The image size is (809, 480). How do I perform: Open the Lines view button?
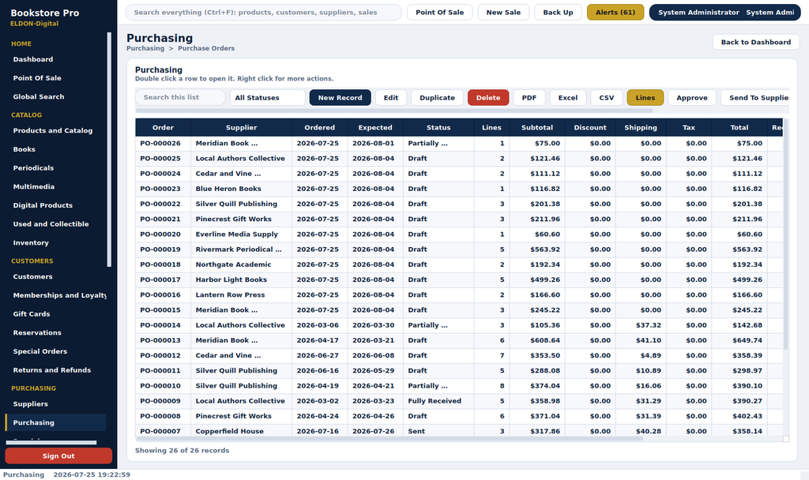coord(645,97)
